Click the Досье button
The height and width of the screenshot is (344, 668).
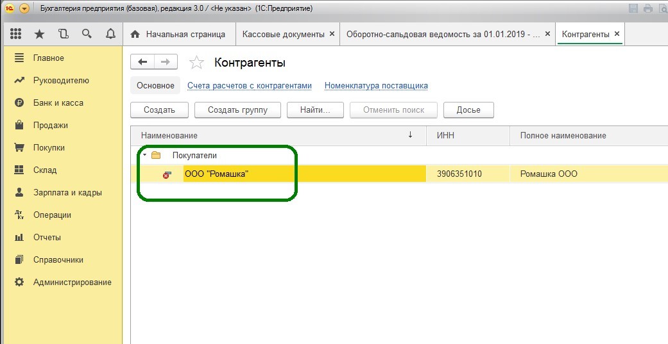coord(468,110)
